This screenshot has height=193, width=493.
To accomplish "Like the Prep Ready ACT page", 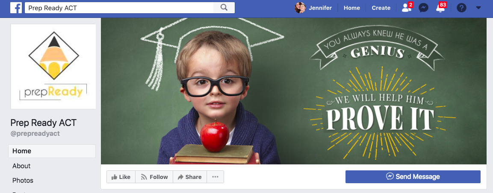I will pos(121,177).
